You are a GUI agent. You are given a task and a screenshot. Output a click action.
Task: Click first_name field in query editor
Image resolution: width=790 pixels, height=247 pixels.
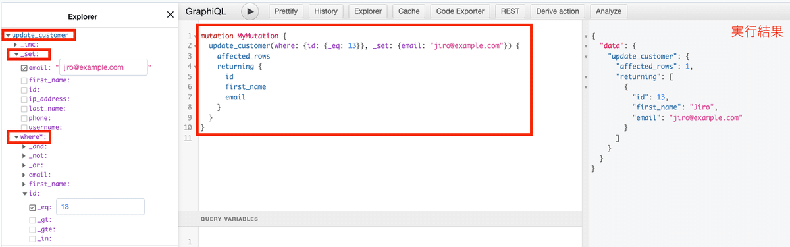click(x=246, y=87)
